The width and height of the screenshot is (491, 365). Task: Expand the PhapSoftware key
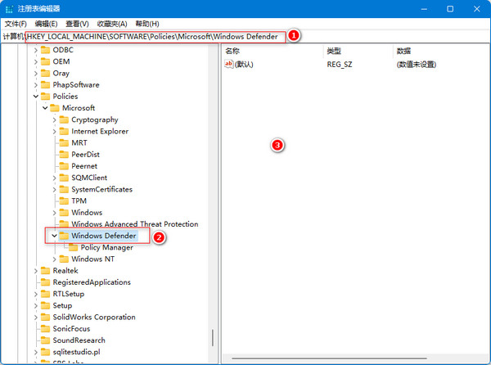(x=36, y=85)
